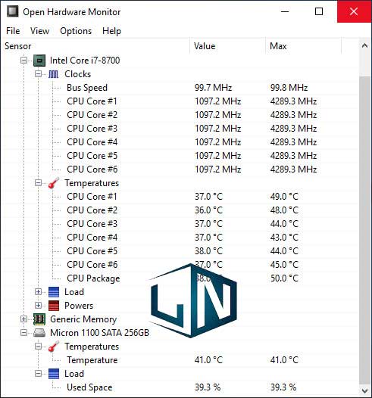
Task: Collapse the Micron drive Load group
Action: pyautogui.click(x=38, y=373)
